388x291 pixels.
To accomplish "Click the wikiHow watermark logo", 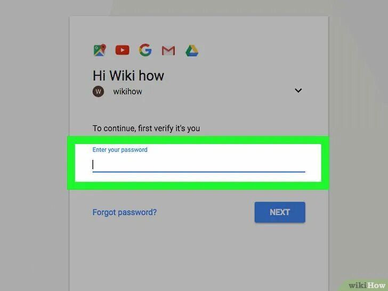I will point(367,285).
